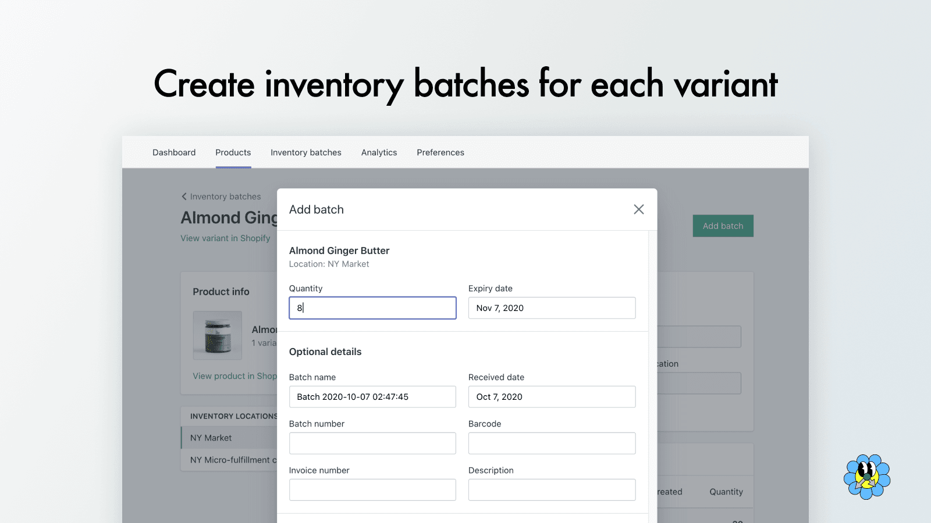The image size is (931, 523).
Task: Open the Analytics tab
Action: (x=379, y=152)
